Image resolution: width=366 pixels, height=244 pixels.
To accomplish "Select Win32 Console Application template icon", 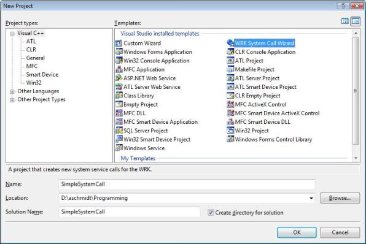I will pos(119,61).
